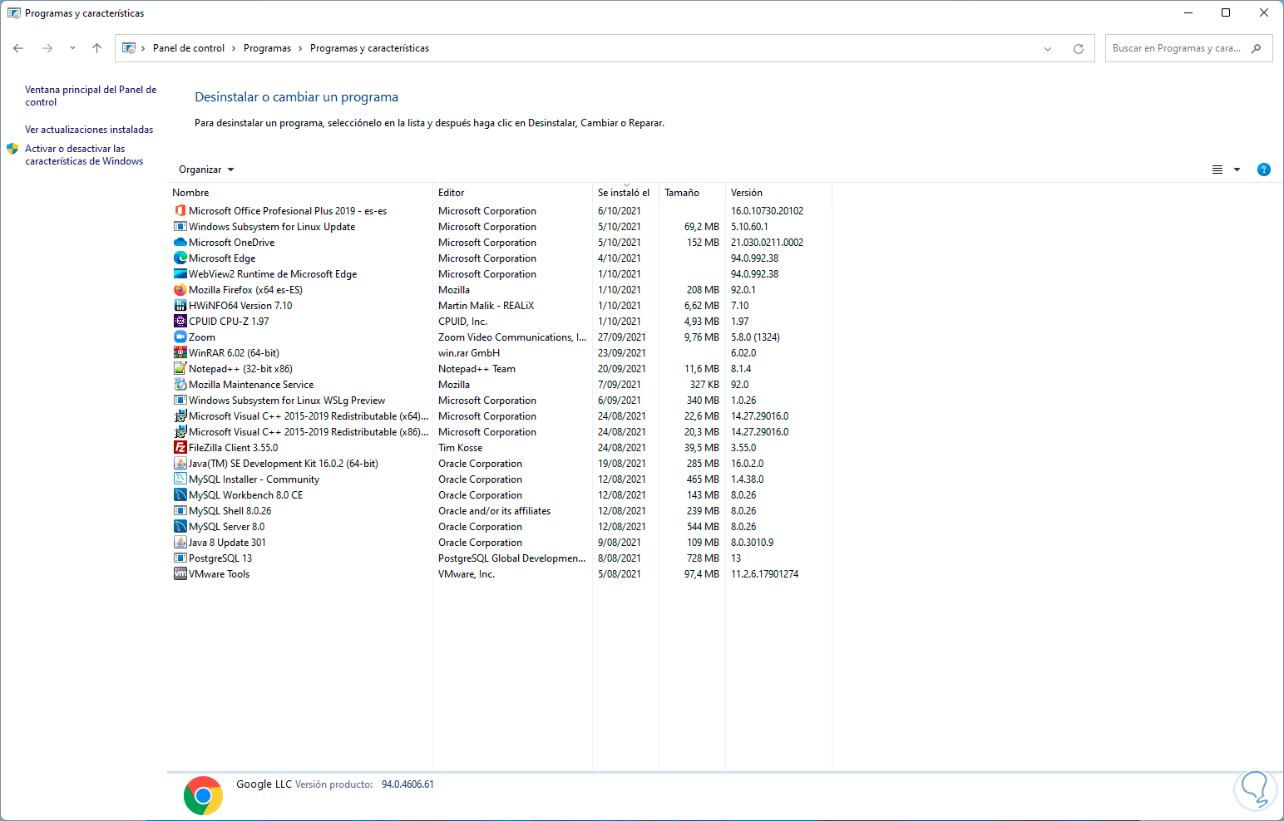Screen dimensions: 1284x821
Task: Click the Zoom Video Communications editor cell
Action: pyautogui.click(x=512, y=337)
